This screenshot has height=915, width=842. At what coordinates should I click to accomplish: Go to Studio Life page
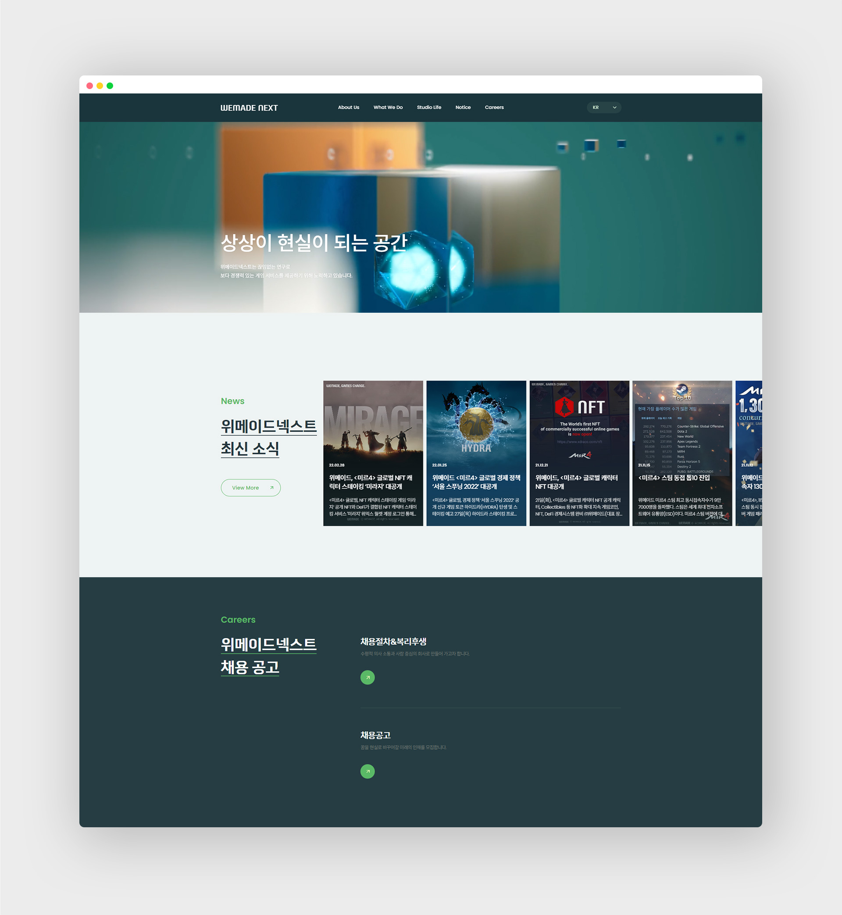pyautogui.click(x=429, y=107)
